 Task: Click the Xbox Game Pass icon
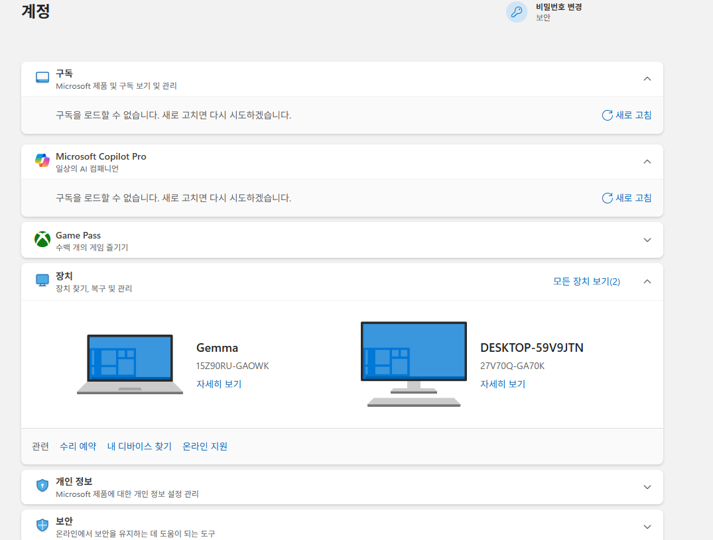[x=42, y=239]
